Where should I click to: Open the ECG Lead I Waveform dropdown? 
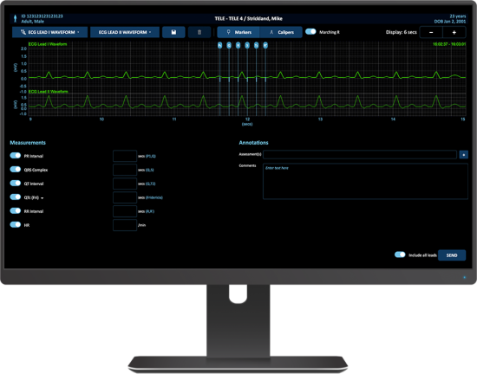50,32
